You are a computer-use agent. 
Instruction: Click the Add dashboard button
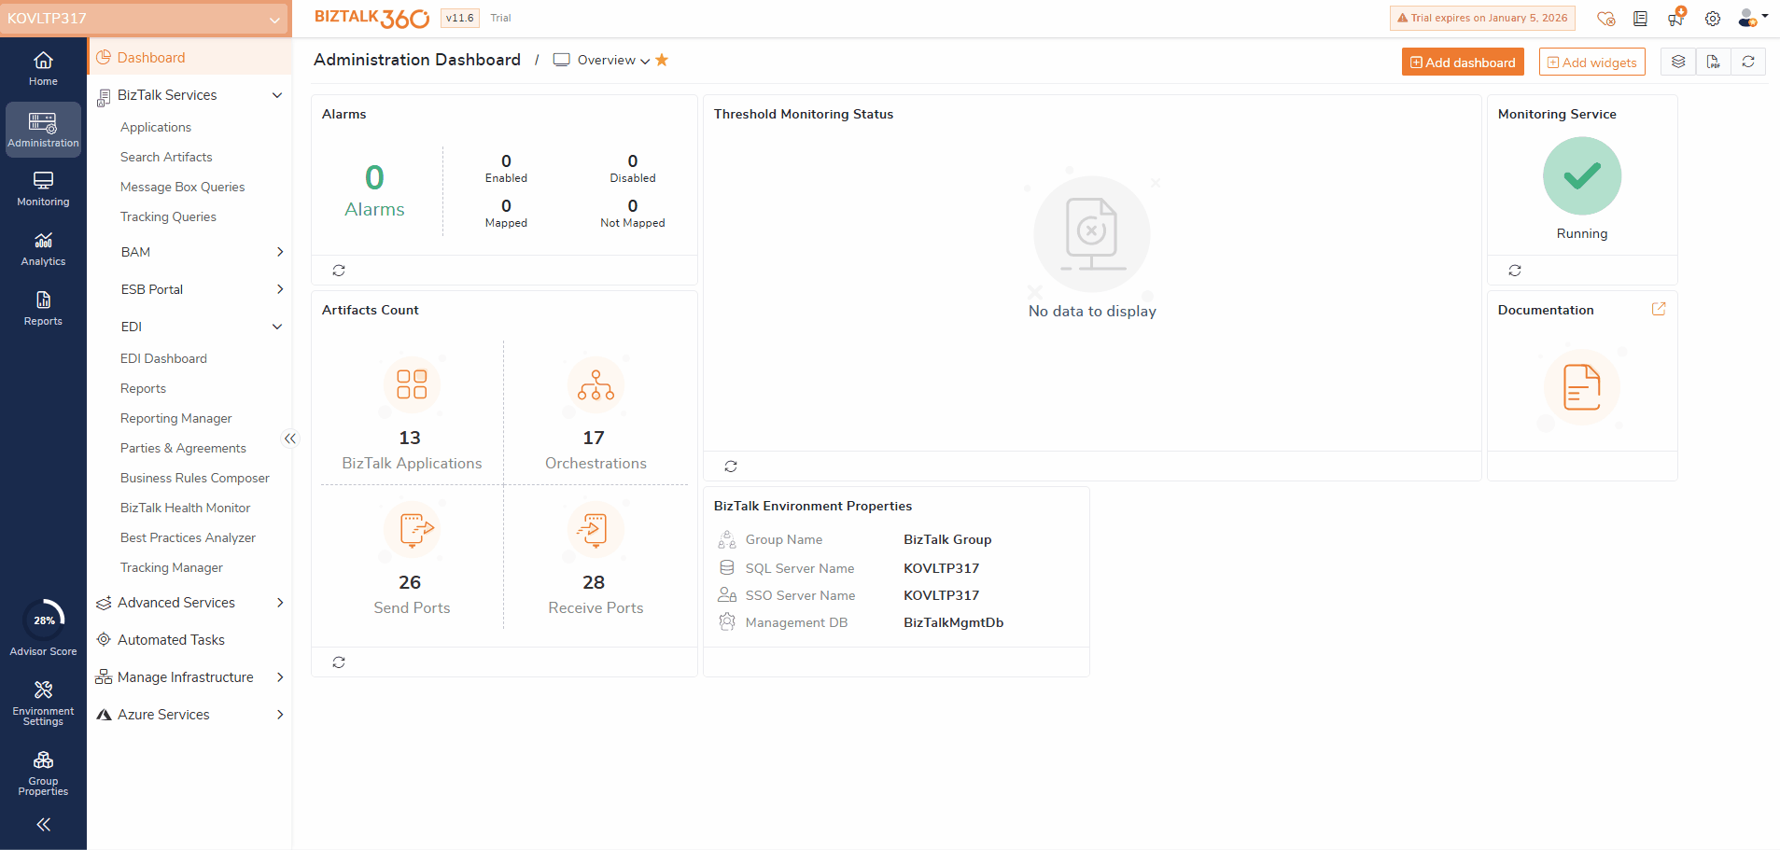(x=1463, y=62)
